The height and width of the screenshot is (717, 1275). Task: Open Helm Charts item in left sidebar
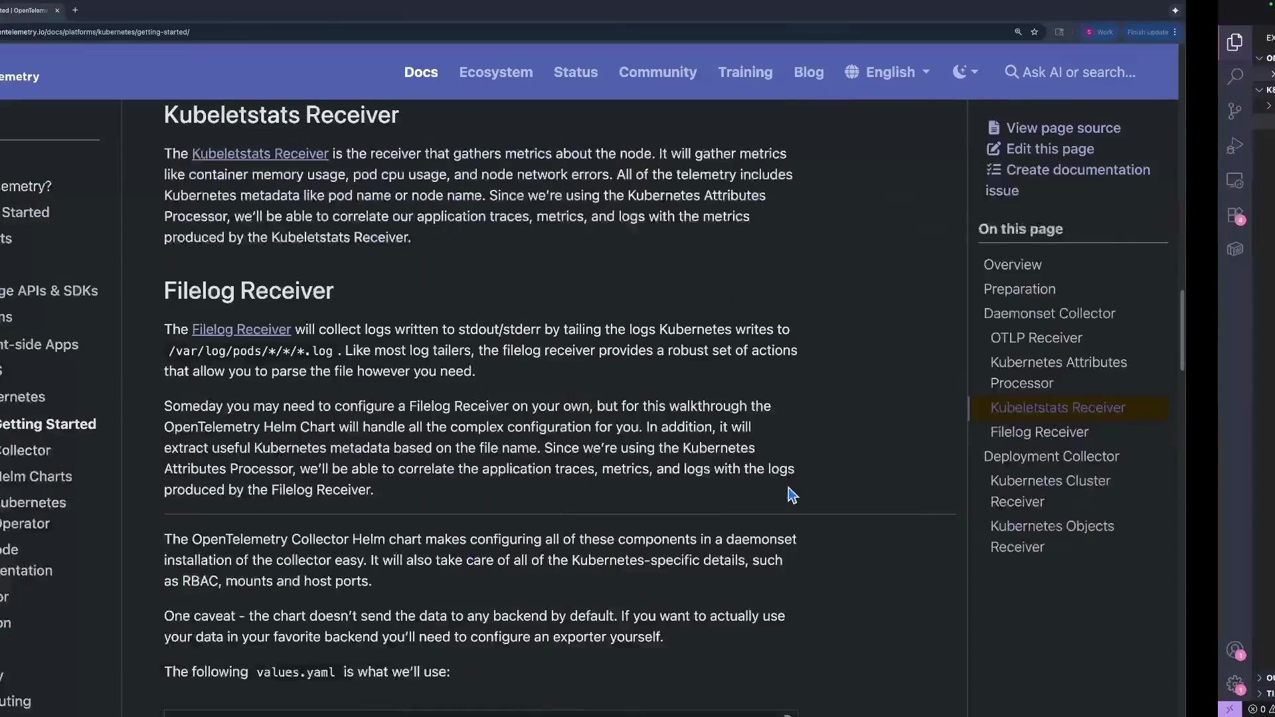pyautogui.click(x=36, y=477)
